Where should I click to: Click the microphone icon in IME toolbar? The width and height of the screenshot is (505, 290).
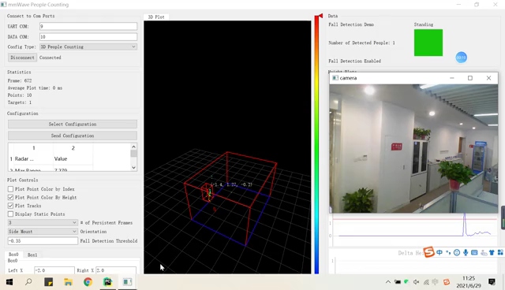pos(466,252)
